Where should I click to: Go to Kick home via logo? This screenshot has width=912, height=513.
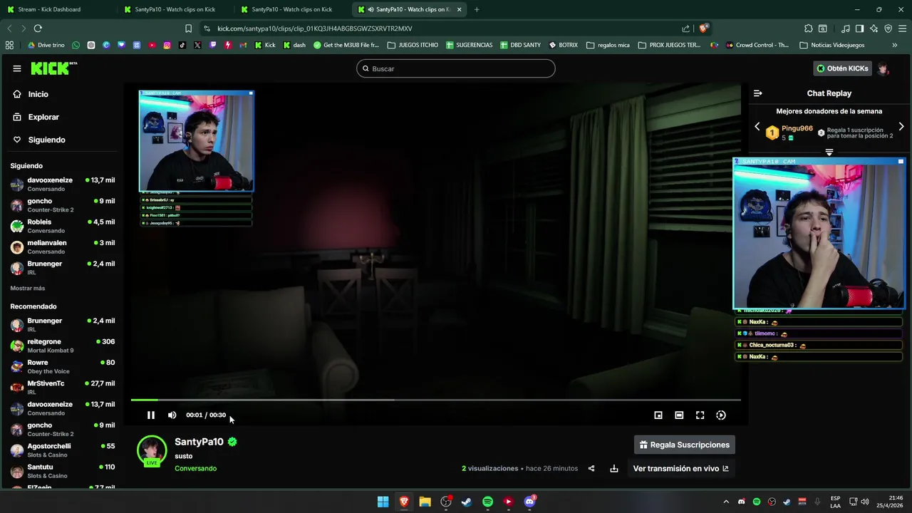point(54,68)
